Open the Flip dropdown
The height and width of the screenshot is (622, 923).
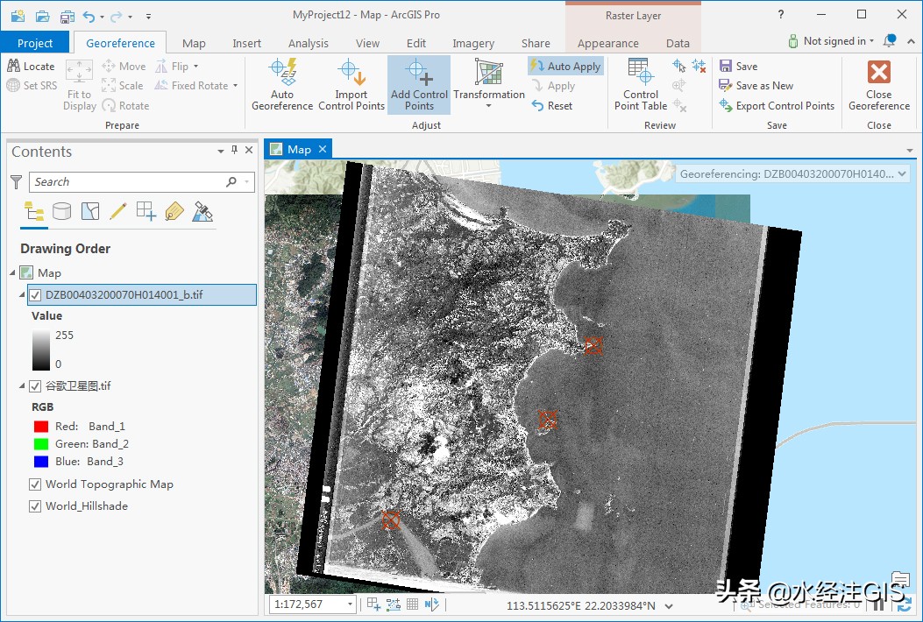196,67
